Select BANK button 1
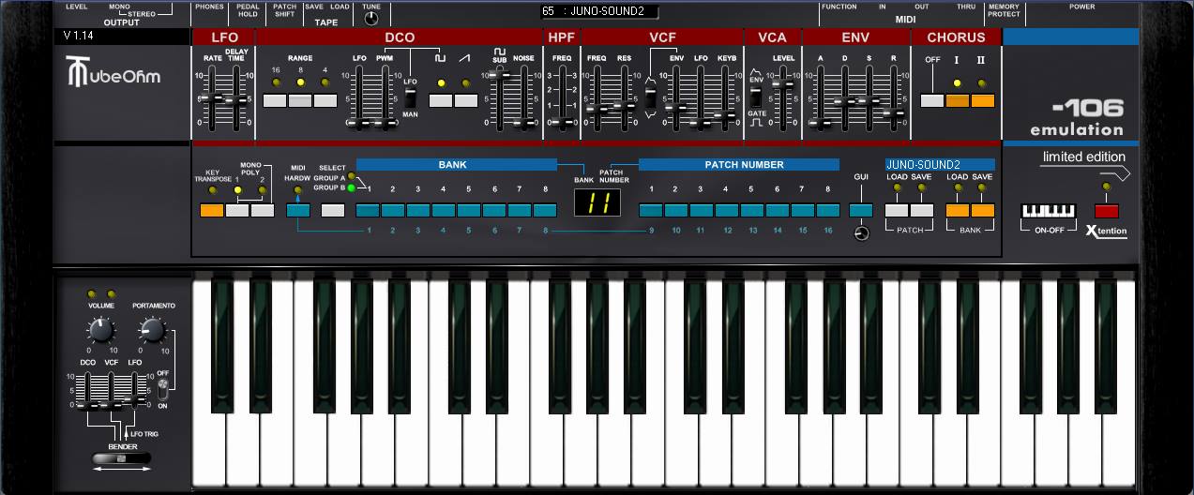 369,210
